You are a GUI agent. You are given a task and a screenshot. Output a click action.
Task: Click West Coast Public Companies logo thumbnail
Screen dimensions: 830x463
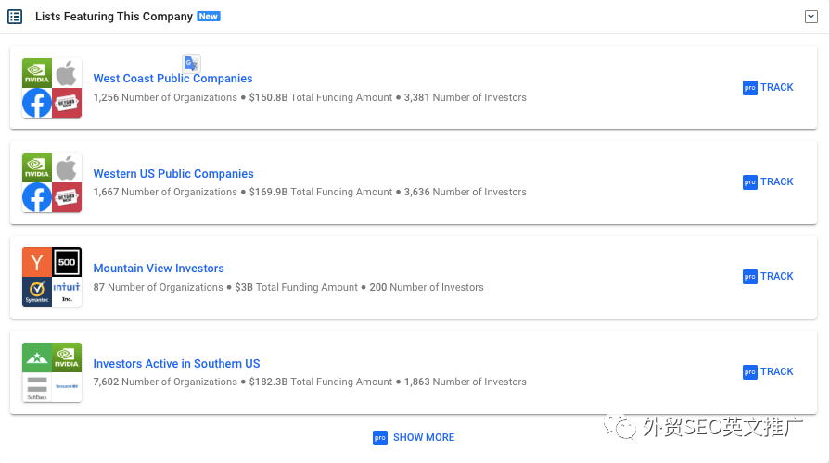[x=52, y=89]
